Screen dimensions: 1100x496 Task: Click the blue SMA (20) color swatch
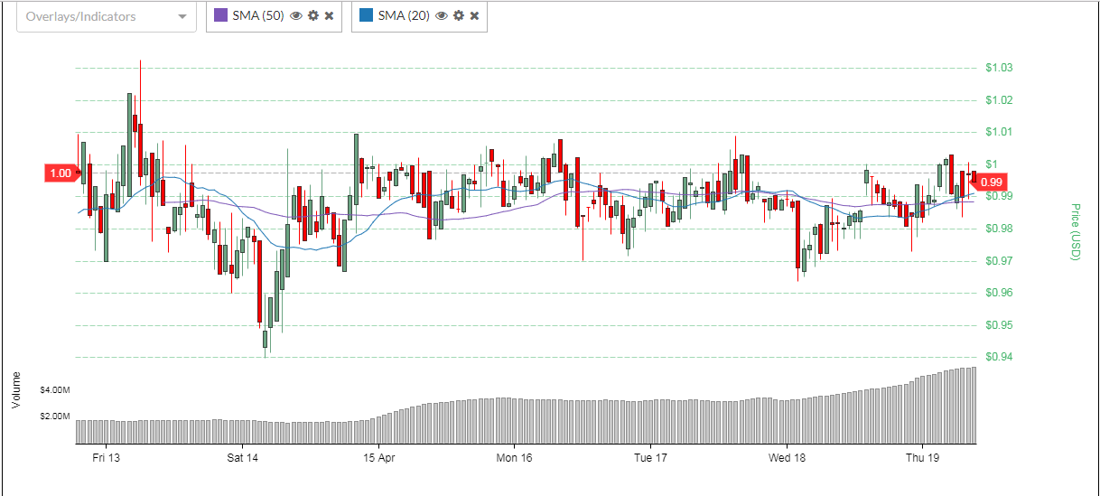point(366,16)
